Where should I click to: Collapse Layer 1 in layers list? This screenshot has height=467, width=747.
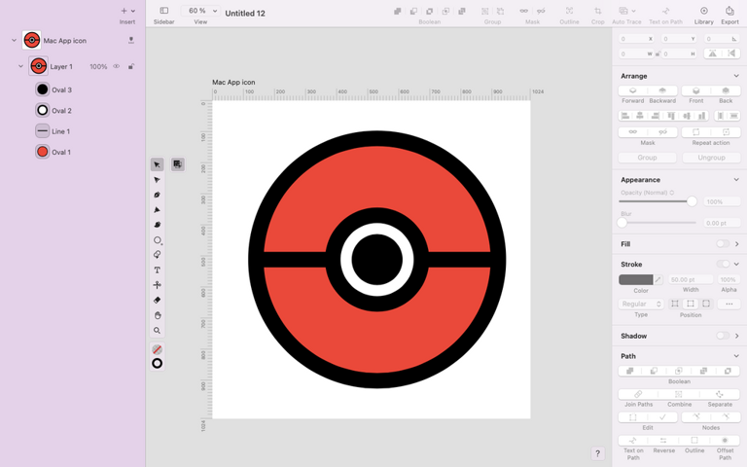20,66
